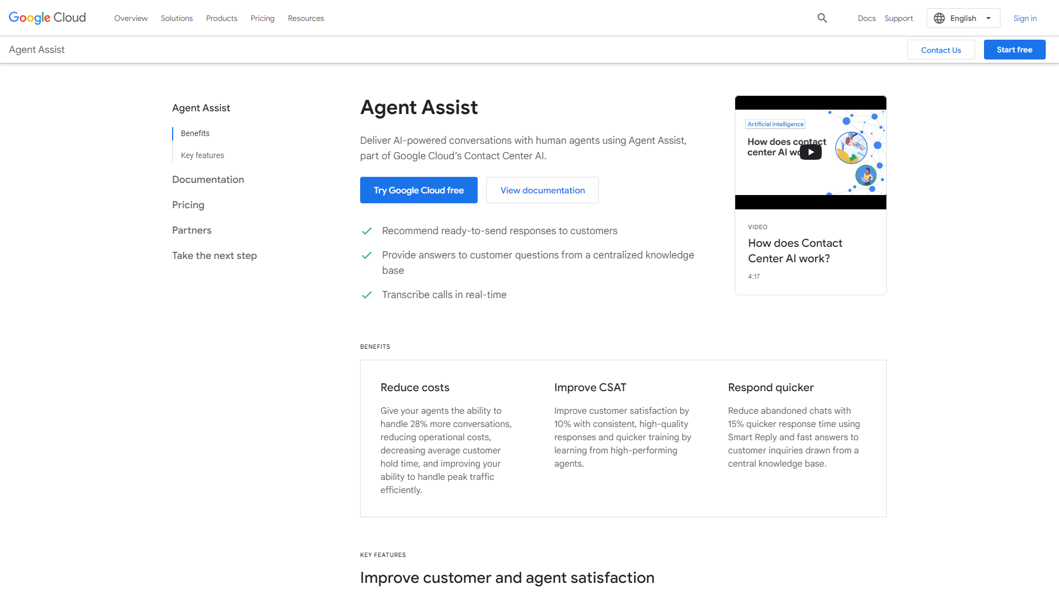Click the Contact Us link
Image resolution: width=1059 pixels, height=595 pixels.
coord(941,50)
